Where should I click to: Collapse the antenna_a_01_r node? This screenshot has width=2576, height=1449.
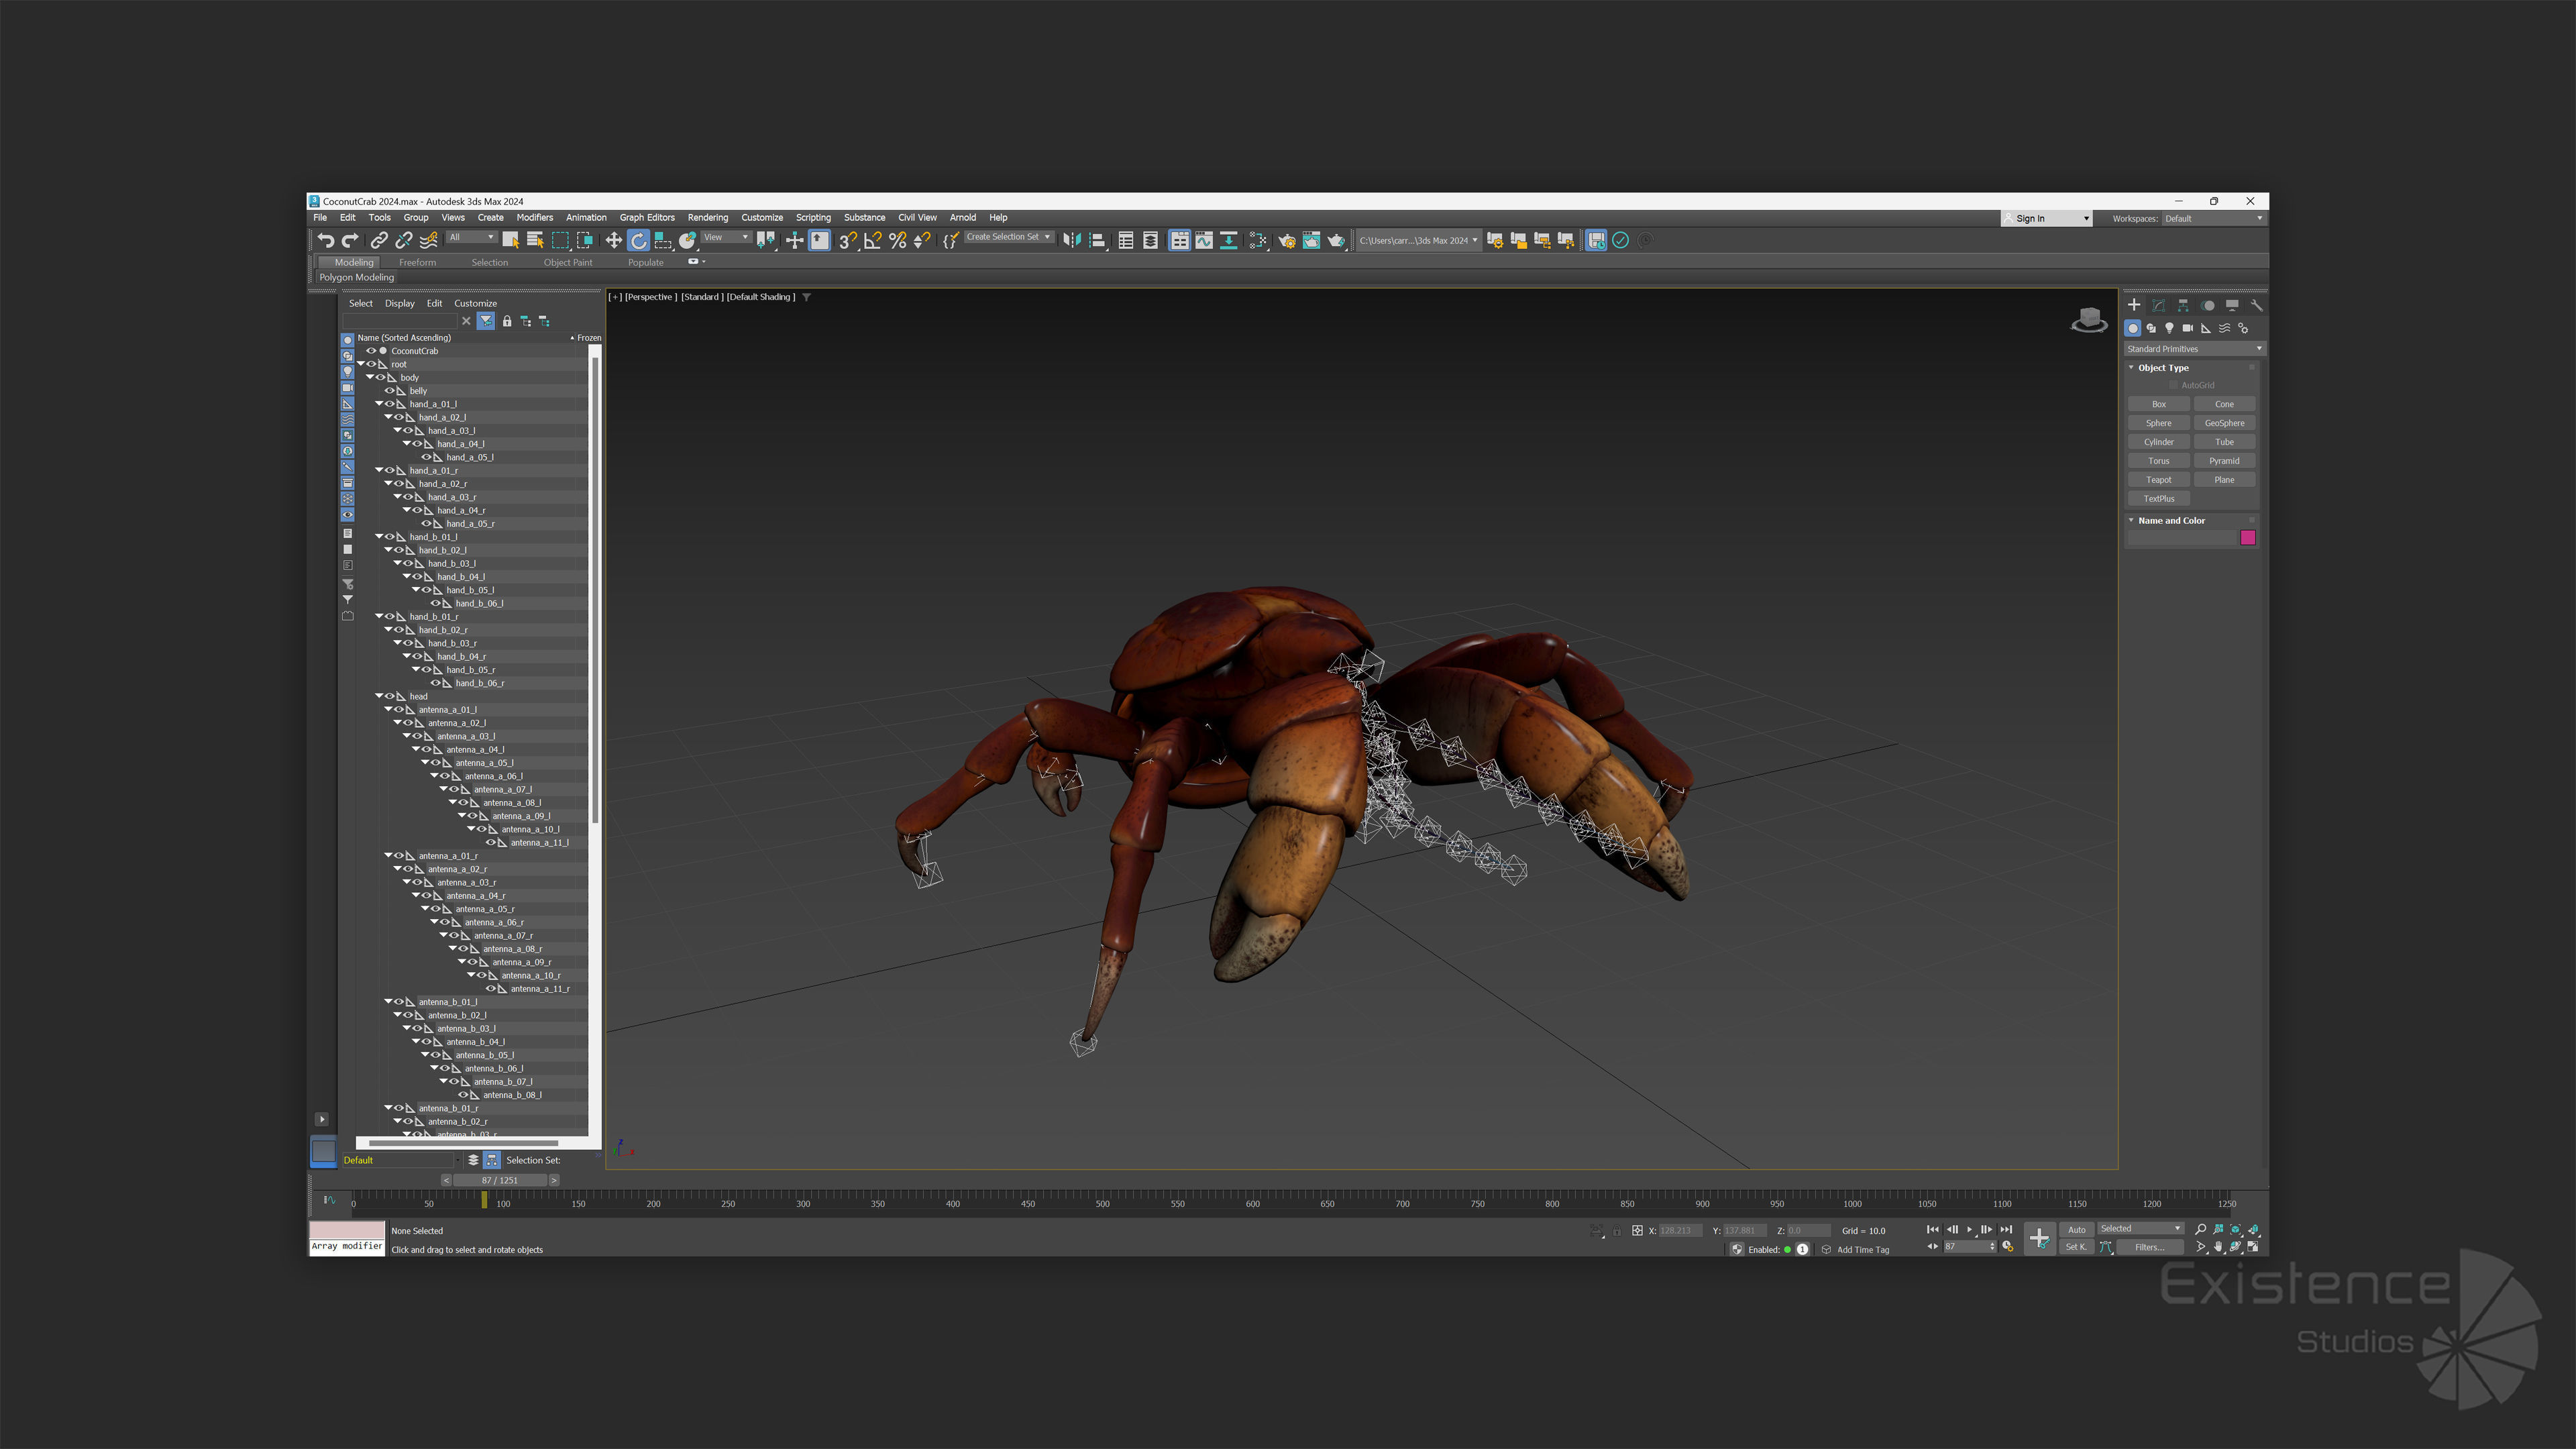tap(388, 856)
